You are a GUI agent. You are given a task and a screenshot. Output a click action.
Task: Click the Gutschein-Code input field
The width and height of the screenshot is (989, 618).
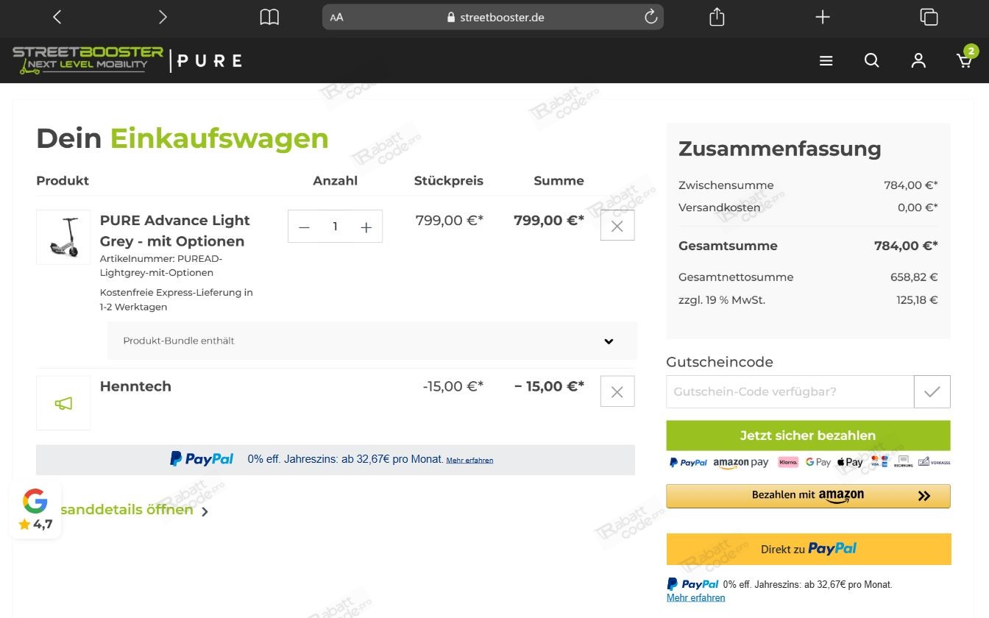[790, 391]
